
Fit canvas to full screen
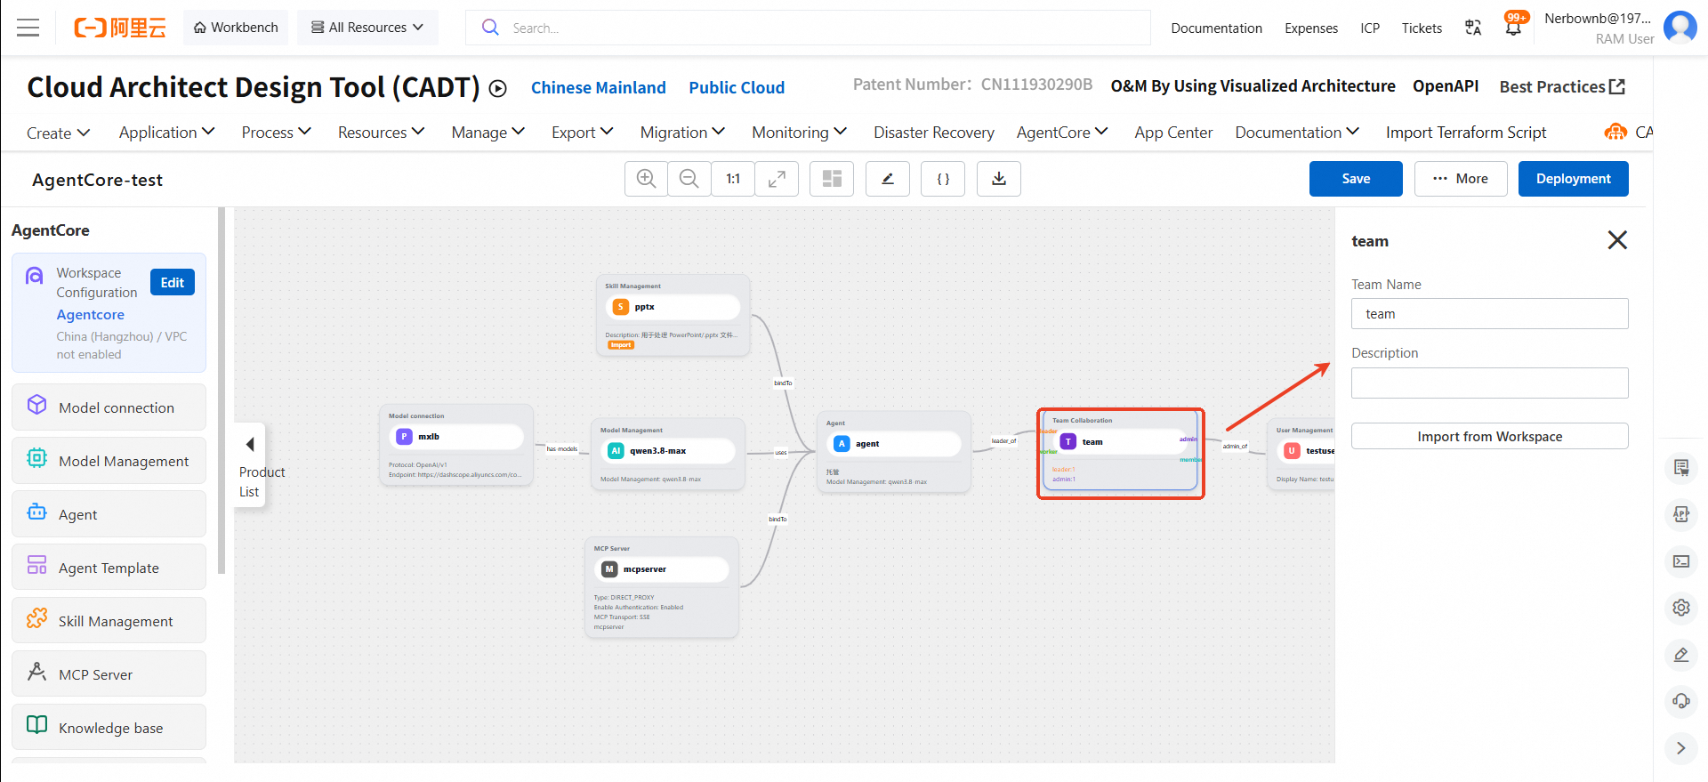pos(777,179)
